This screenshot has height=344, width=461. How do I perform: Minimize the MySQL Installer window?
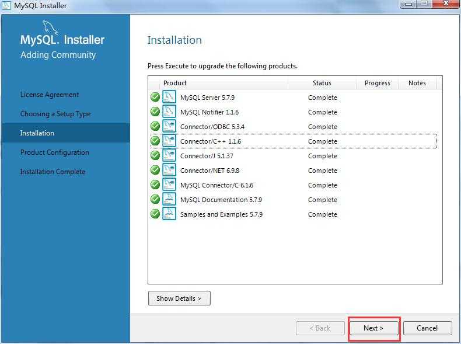[408, 4]
